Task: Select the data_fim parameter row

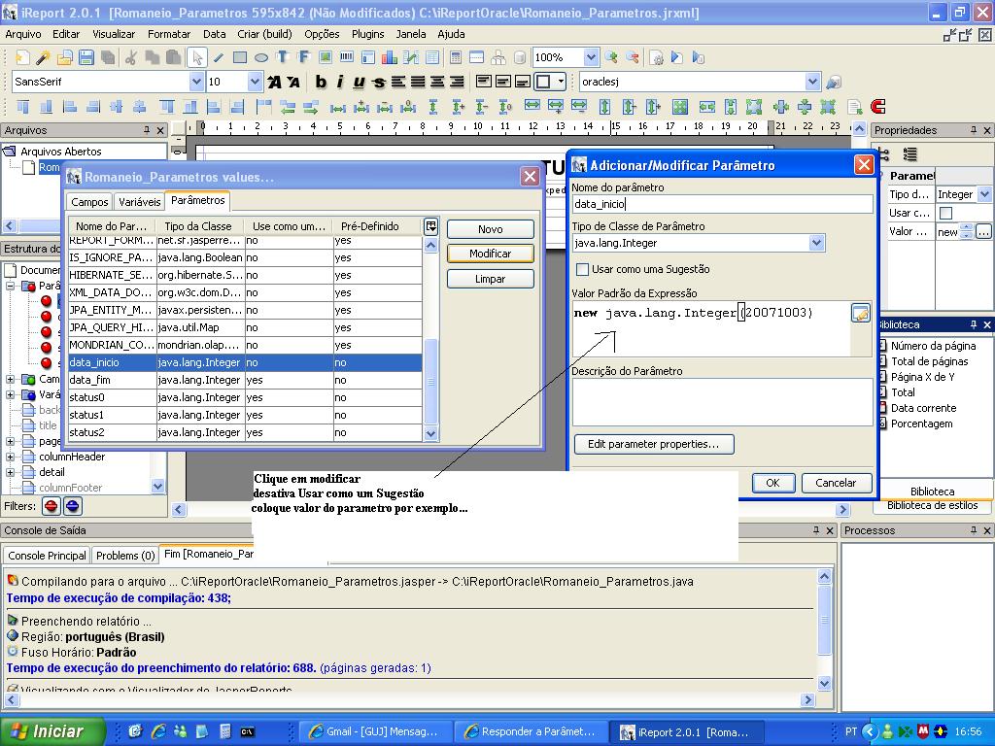Action: 245,380
